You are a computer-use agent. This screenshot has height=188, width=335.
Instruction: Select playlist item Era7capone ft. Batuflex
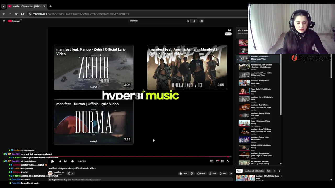[x=258, y=163]
